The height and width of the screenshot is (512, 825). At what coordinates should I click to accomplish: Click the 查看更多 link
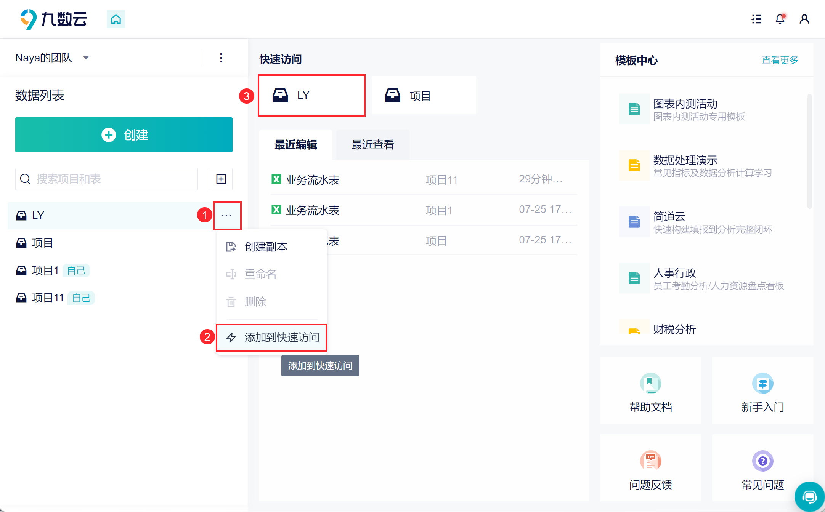point(780,60)
